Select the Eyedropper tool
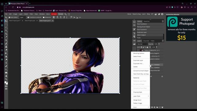The image size is (197, 111). pos(6,37)
